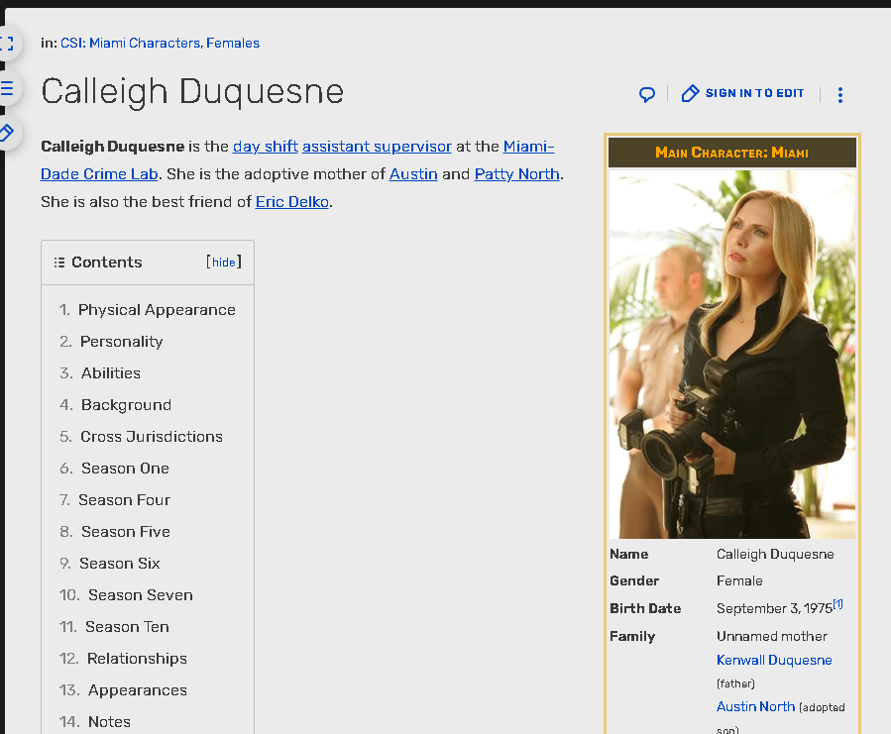The height and width of the screenshot is (734, 891).
Task: Enlarge the Calleigh Duquesne infobox photo
Action: coord(731,355)
